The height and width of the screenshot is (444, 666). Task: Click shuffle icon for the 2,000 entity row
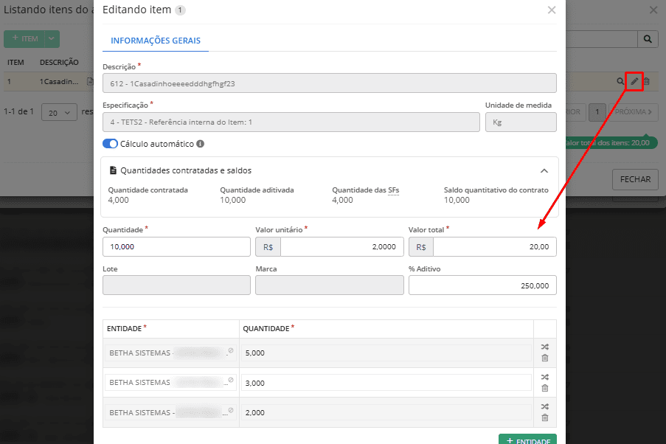pyautogui.click(x=545, y=406)
